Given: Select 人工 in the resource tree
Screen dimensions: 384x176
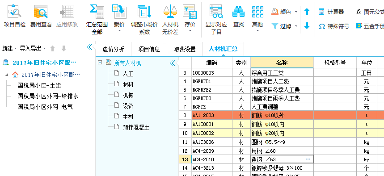Looking at the screenshot, I should click(128, 74).
